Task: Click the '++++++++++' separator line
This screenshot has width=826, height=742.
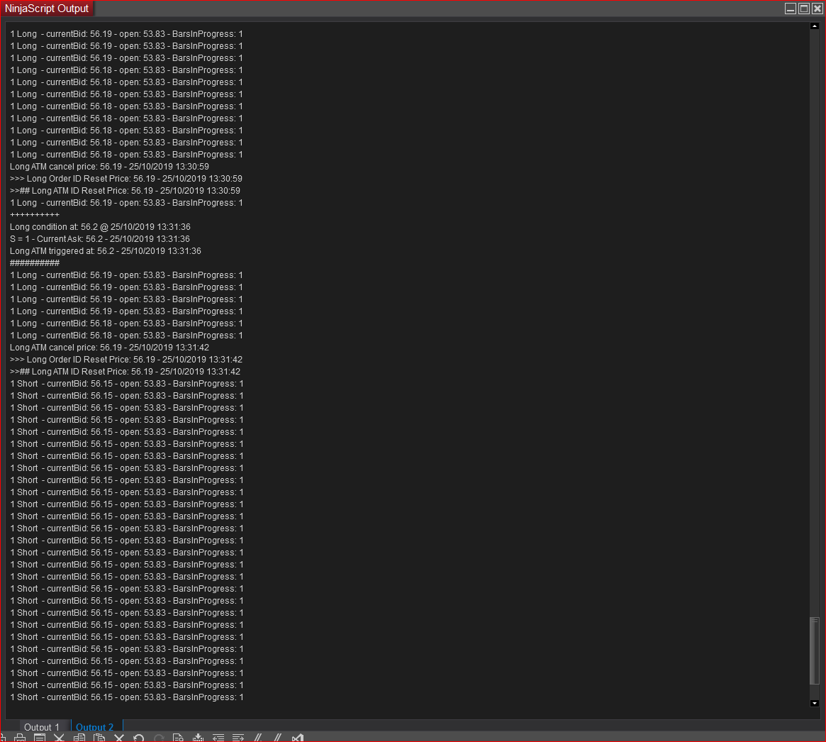Action: point(35,215)
